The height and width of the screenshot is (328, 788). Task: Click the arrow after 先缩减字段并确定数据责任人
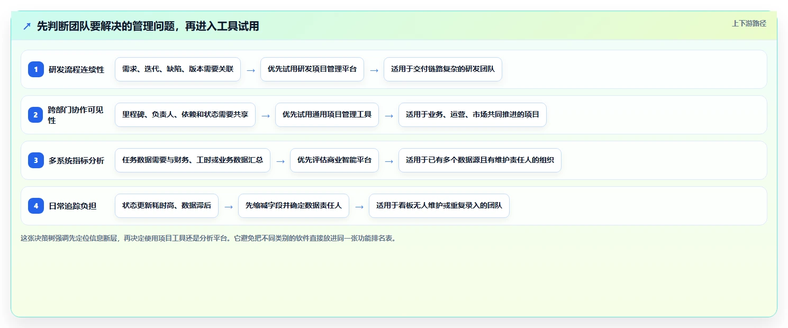(359, 206)
